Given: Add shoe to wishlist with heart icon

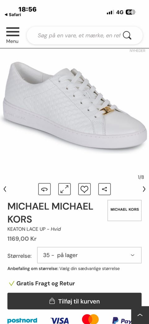Looking at the screenshot, I should [x=84, y=189].
